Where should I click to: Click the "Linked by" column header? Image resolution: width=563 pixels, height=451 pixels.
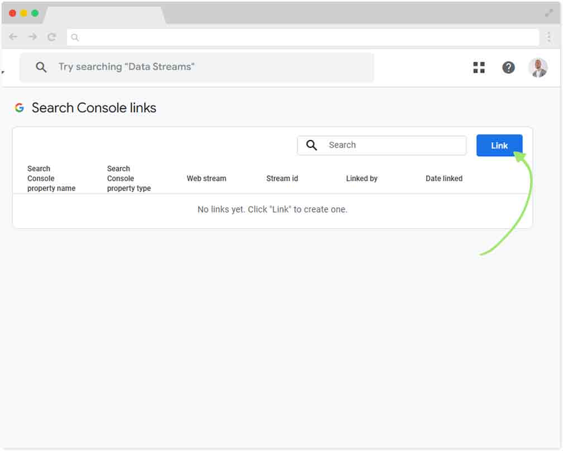[361, 178]
